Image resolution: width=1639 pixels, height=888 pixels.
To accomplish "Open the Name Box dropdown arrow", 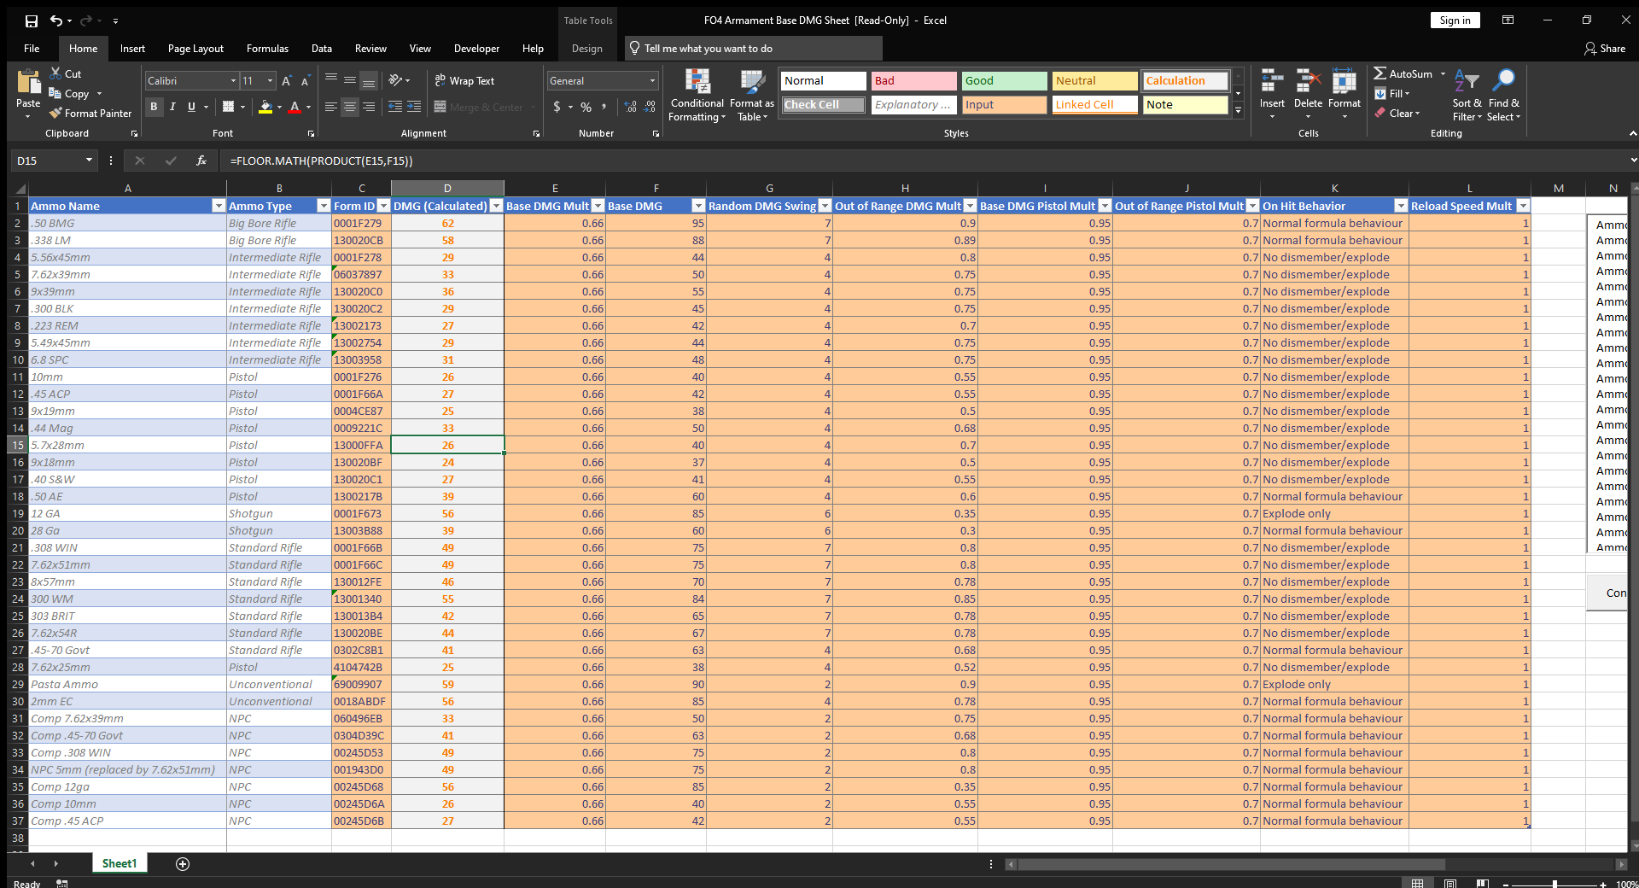I will [89, 161].
